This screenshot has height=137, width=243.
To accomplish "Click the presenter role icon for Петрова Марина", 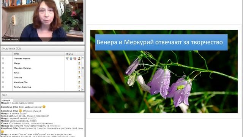I will coord(79,58).
